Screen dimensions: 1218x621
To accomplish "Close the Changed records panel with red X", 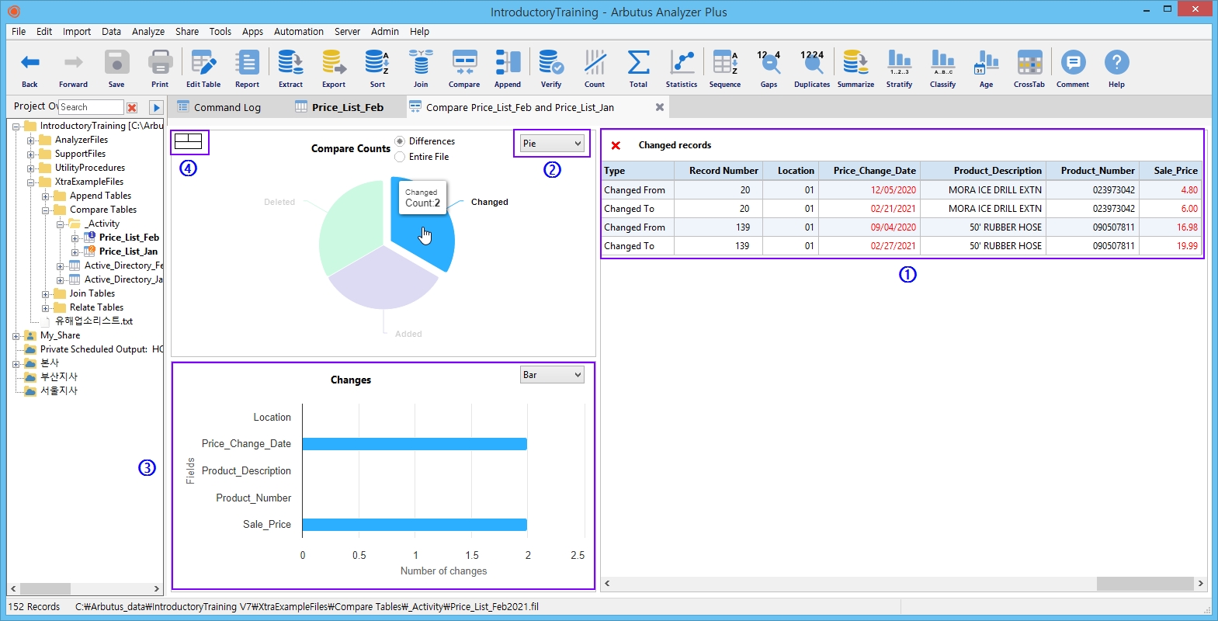I will (x=616, y=145).
